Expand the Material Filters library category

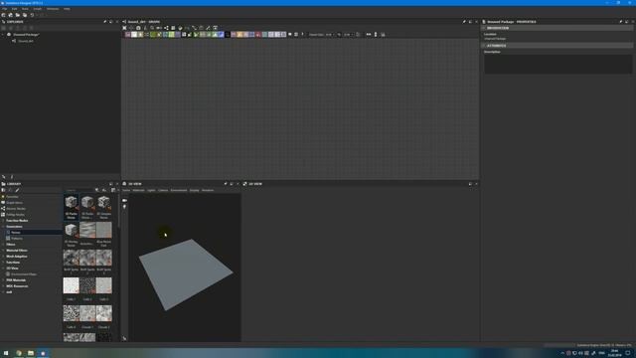click(x=3, y=251)
